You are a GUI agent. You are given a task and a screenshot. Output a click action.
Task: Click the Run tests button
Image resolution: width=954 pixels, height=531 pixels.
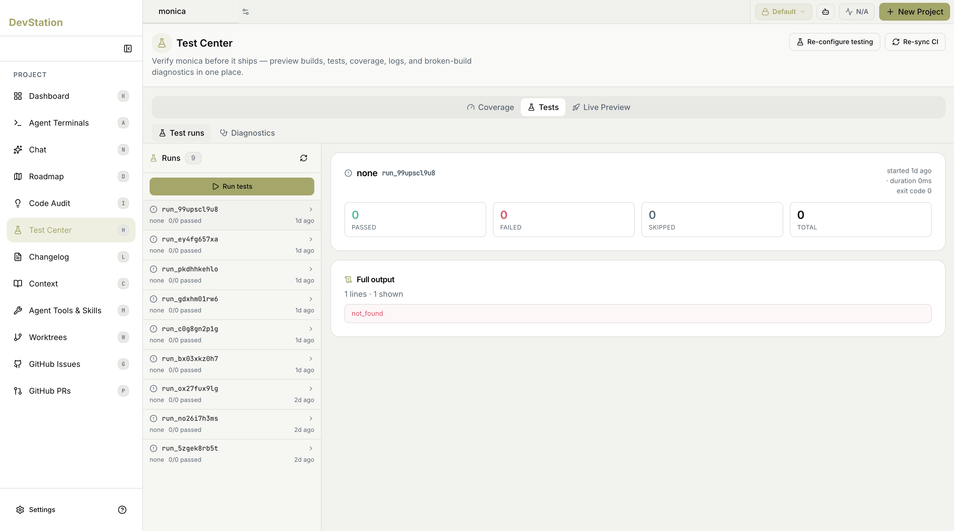click(232, 186)
